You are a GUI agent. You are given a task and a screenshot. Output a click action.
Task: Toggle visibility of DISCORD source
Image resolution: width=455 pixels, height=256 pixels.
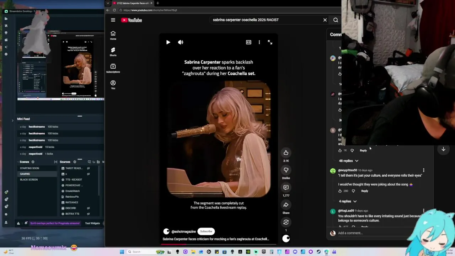pos(89,208)
